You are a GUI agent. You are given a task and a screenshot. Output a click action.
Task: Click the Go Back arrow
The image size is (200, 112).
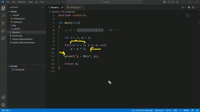pos(59,2)
